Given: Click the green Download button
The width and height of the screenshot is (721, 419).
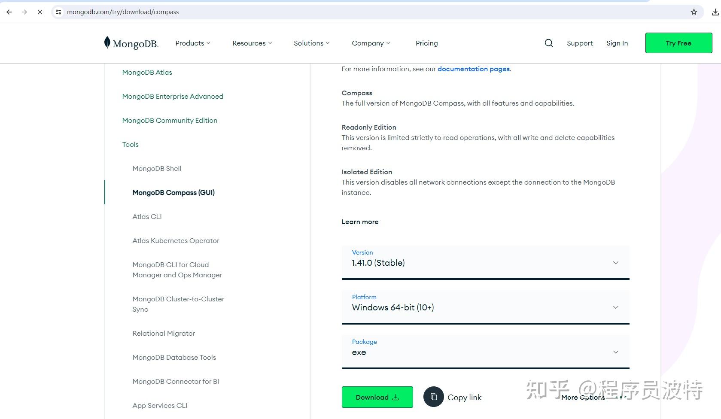Looking at the screenshot, I should point(377,397).
